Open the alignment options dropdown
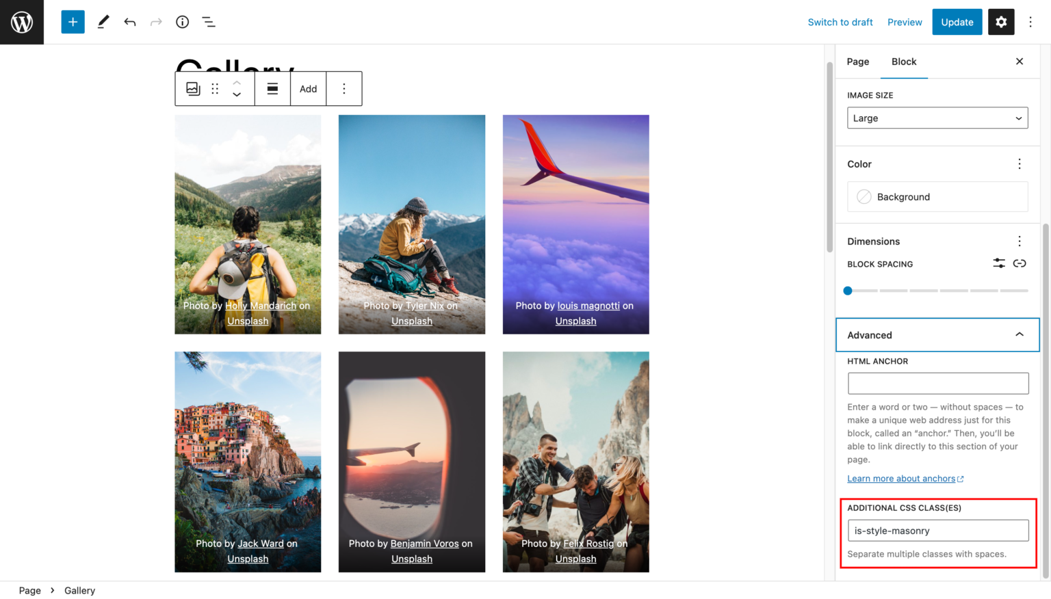The image size is (1051, 599). pyautogui.click(x=272, y=88)
